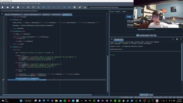Click the Help Object input field
This screenshot has height=103, width=183.
(x=130, y=11)
